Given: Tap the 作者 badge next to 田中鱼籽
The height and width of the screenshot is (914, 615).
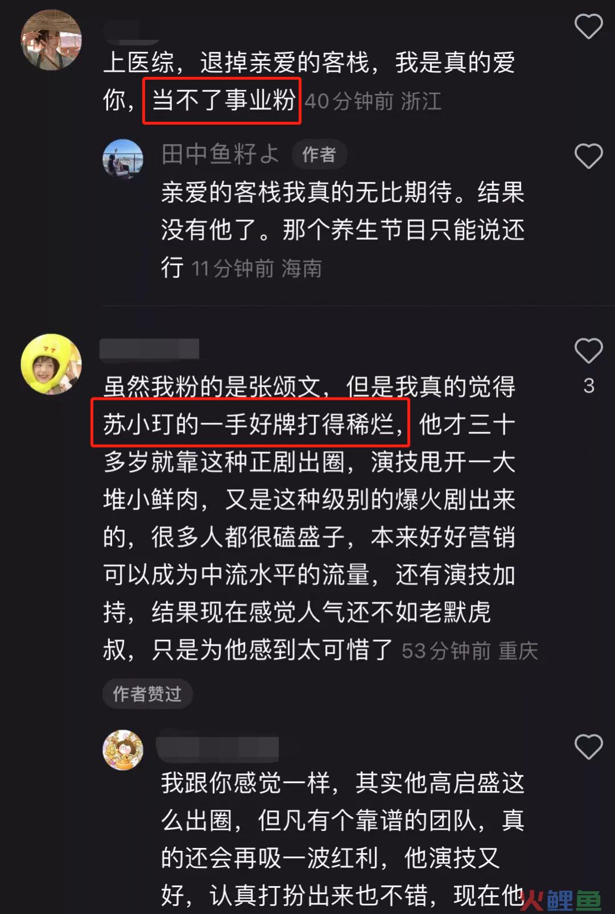Looking at the screenshot, I should [x=319, y=154].
